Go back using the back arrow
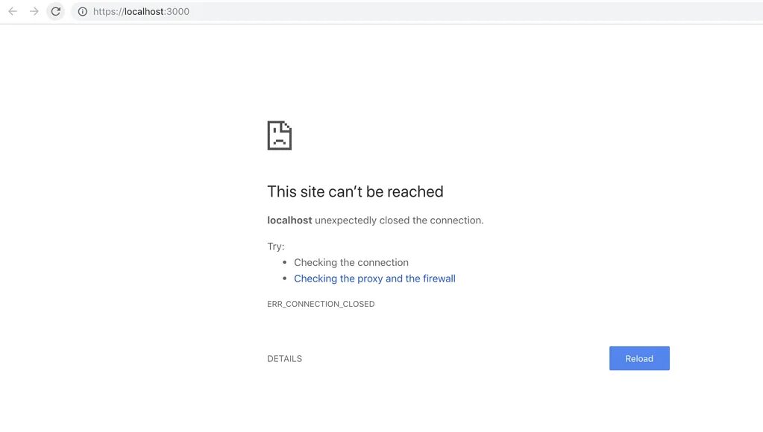Image resolution: width=763 pixels, height=432 pixels. 13,11
